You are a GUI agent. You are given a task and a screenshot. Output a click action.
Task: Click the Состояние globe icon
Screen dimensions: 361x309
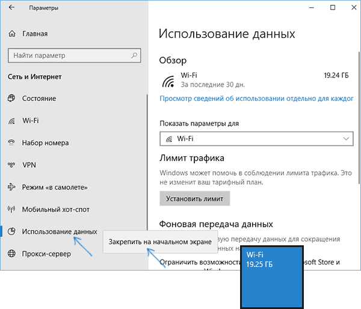pos(11,98)
